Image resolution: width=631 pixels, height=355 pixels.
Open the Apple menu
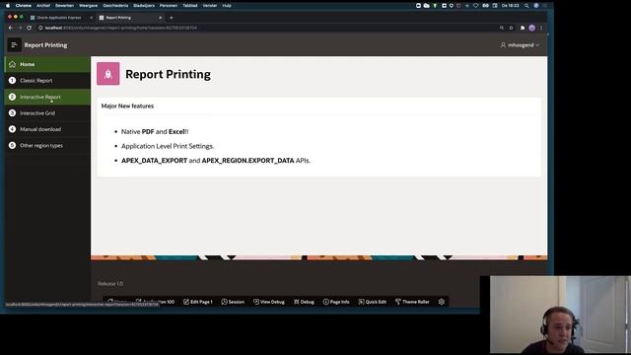coord(8,6)
